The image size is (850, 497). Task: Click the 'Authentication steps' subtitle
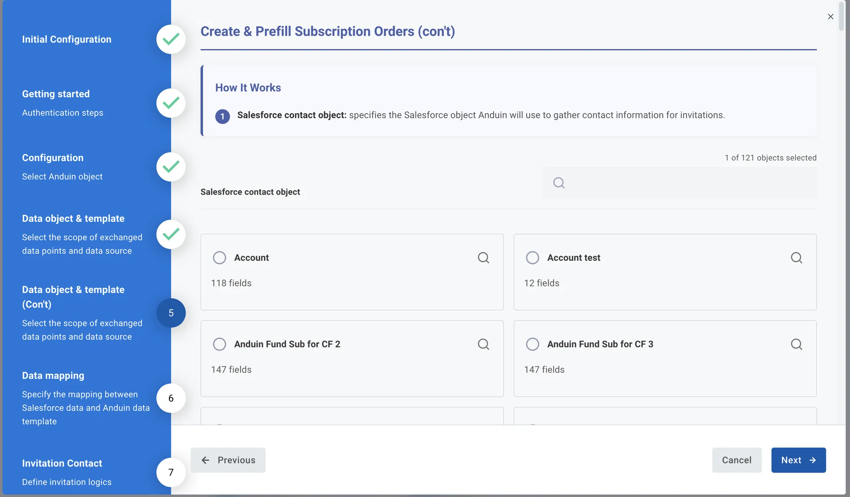click(63, 113)
